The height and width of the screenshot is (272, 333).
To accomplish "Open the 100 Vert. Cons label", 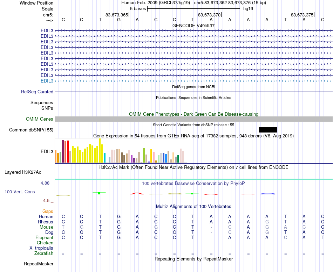I will click(x=20, y=192).
